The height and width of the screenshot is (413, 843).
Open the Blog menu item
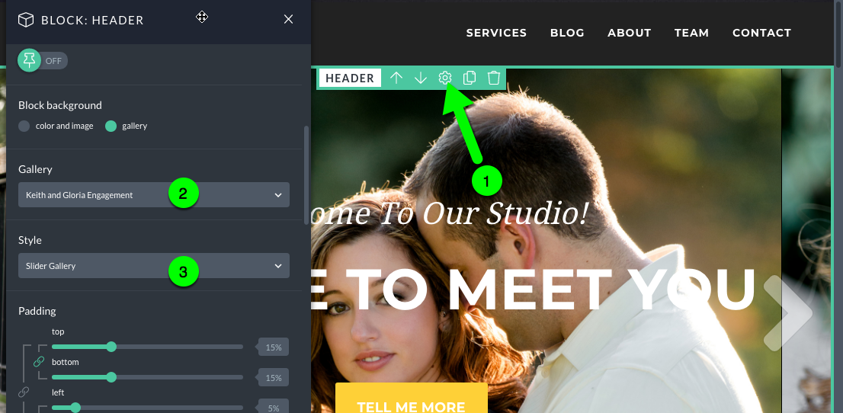pyautogui.click(x=567, y=33)
